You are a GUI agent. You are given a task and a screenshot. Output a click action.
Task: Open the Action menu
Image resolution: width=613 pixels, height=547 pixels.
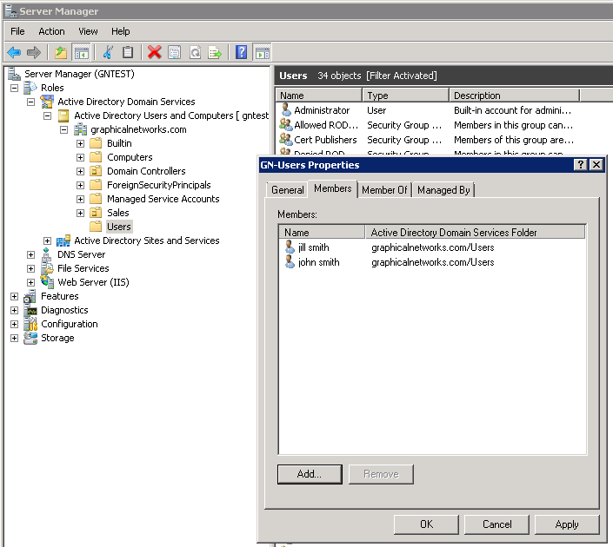pyautogui.click(x=51, y=31)
